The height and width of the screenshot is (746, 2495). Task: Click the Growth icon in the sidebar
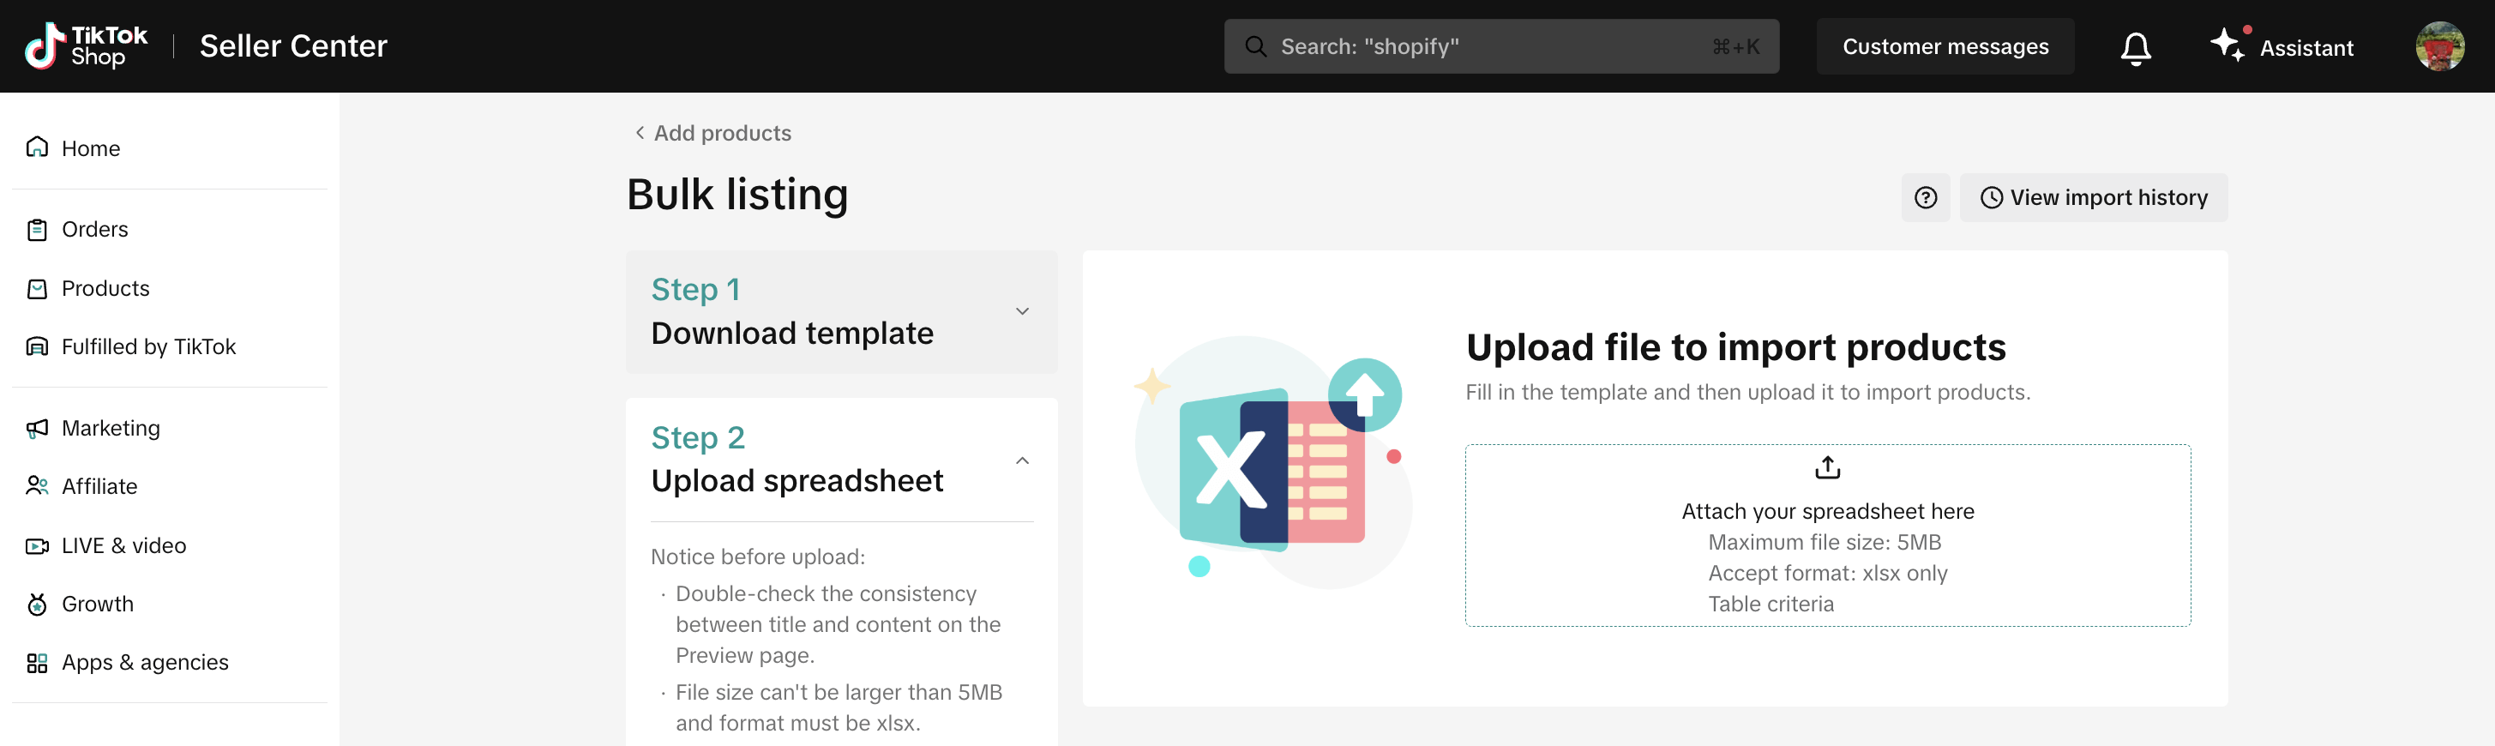tap(37, 605)
